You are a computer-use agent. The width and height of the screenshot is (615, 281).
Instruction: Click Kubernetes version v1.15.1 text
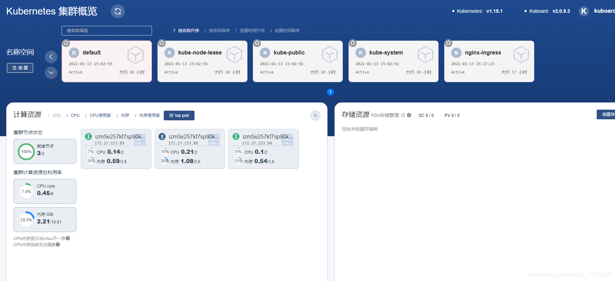[494, 11]
